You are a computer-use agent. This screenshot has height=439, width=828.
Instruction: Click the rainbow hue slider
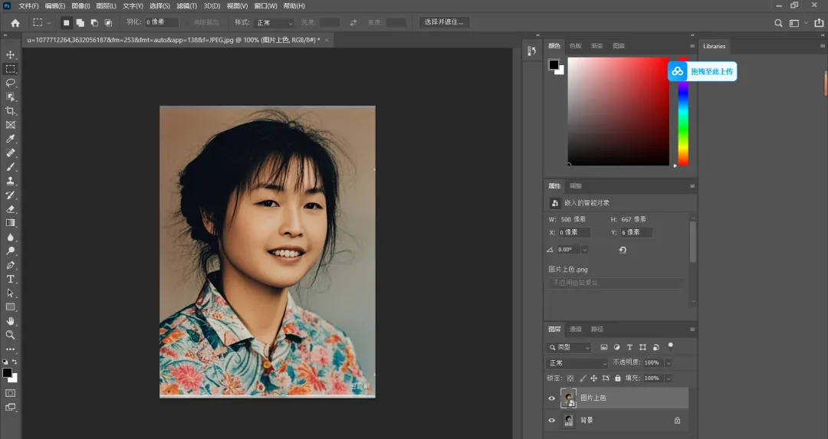tap(683, 111)
